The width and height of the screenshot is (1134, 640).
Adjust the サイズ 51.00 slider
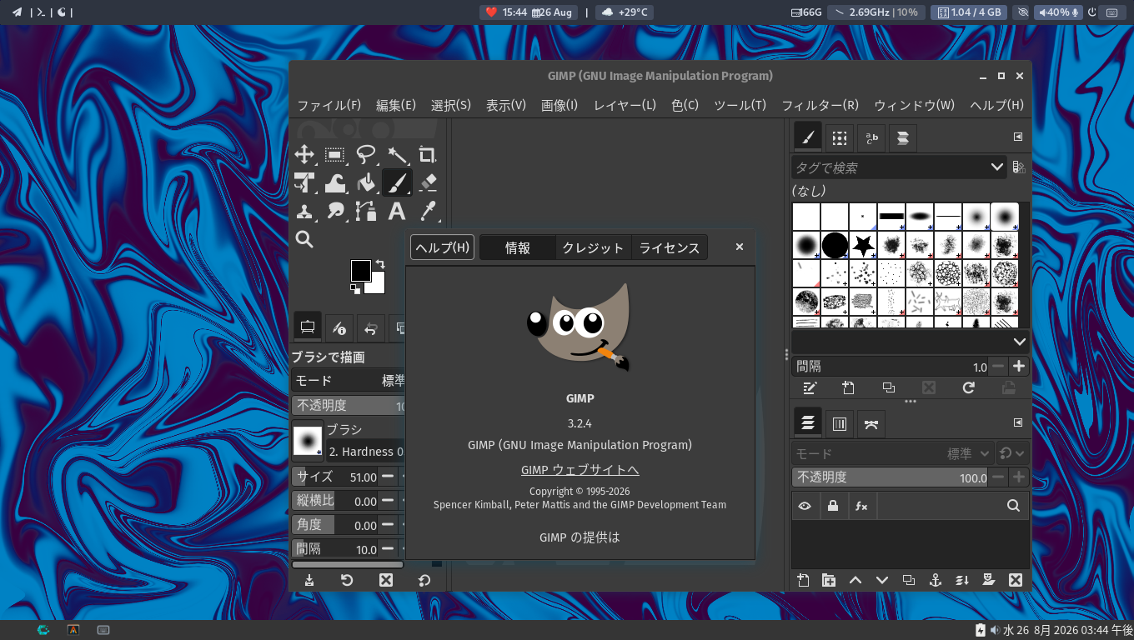(335, 477)
